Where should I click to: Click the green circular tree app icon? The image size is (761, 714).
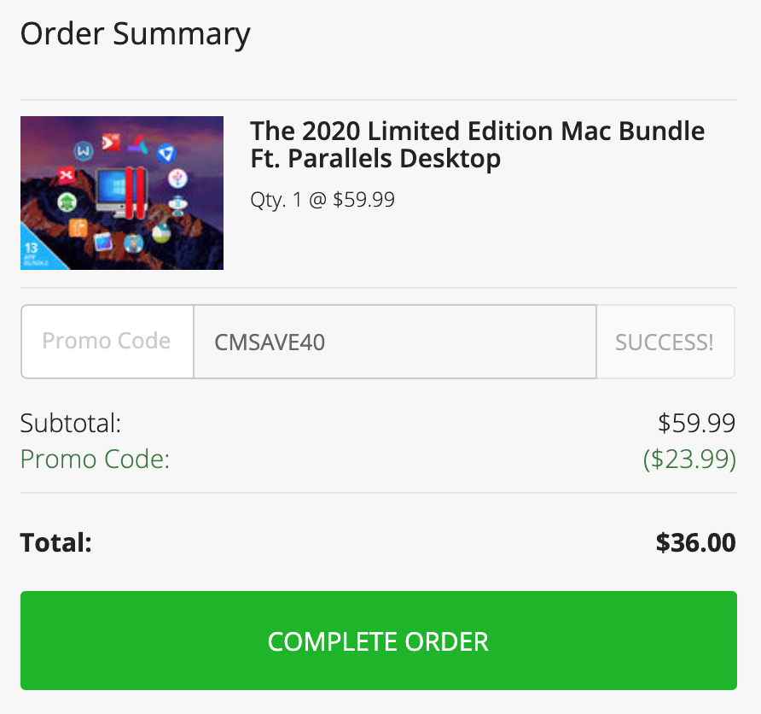coord(67,202)
